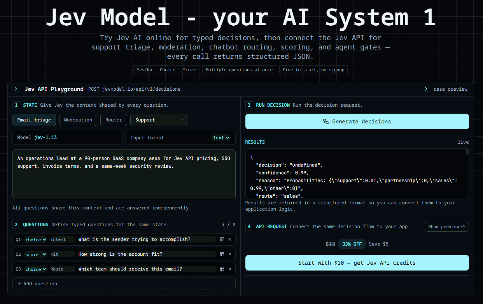Edit the Q2 Fit label field
Viewport: 483px width, 304px height.
coord(62,254)
